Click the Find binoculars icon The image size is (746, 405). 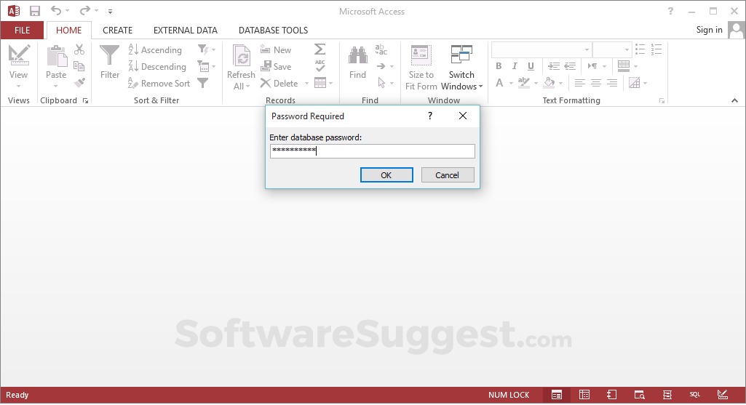pos(358,55)
